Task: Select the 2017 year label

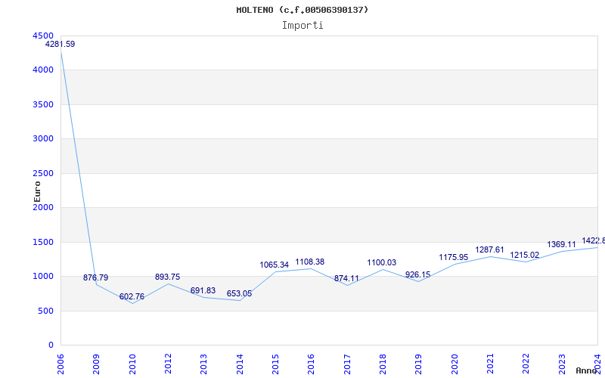Action: 347,364
